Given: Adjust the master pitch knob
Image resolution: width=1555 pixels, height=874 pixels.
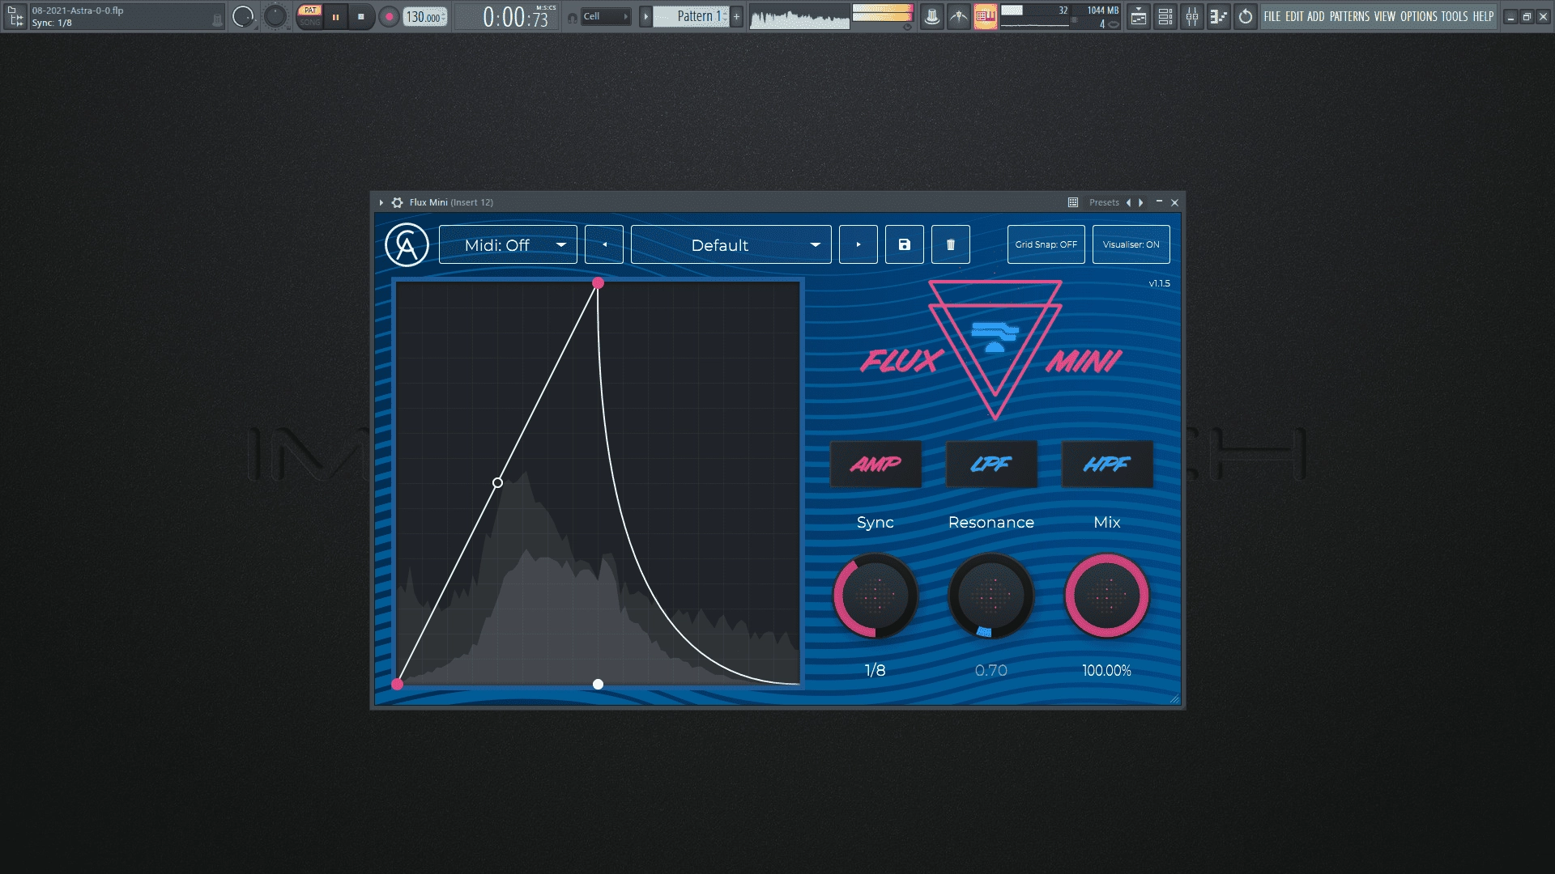Looking at the screenshot, I should point(275,16).
